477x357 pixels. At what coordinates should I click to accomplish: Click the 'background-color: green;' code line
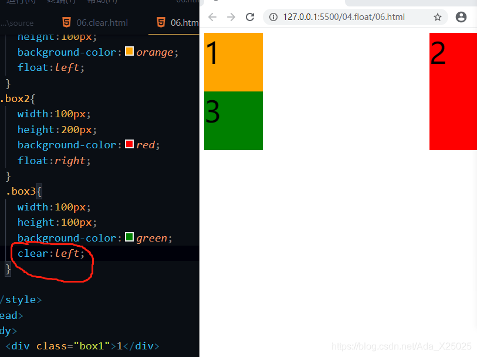[x=95, y=238]
